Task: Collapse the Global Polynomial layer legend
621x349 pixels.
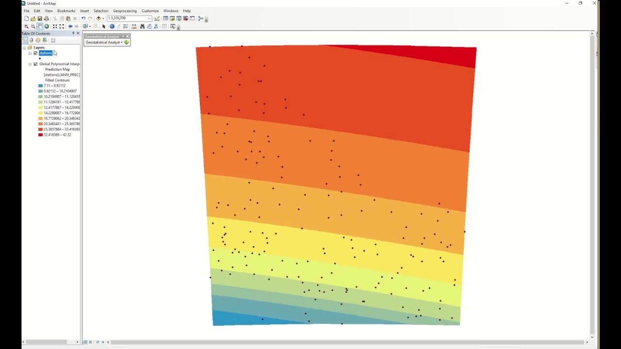Action: (x=30, y=64)
